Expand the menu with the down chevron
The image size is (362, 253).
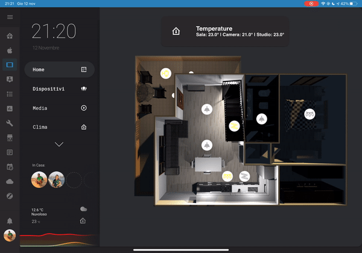[x=59, y=144]
